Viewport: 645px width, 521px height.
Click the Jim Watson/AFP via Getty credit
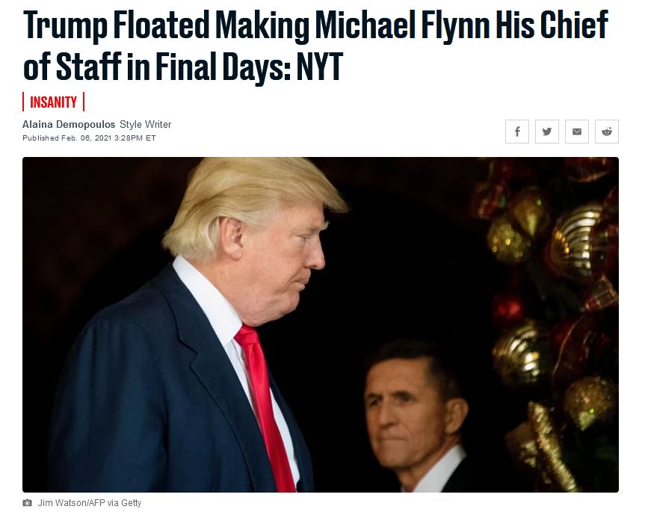(90, 503)
